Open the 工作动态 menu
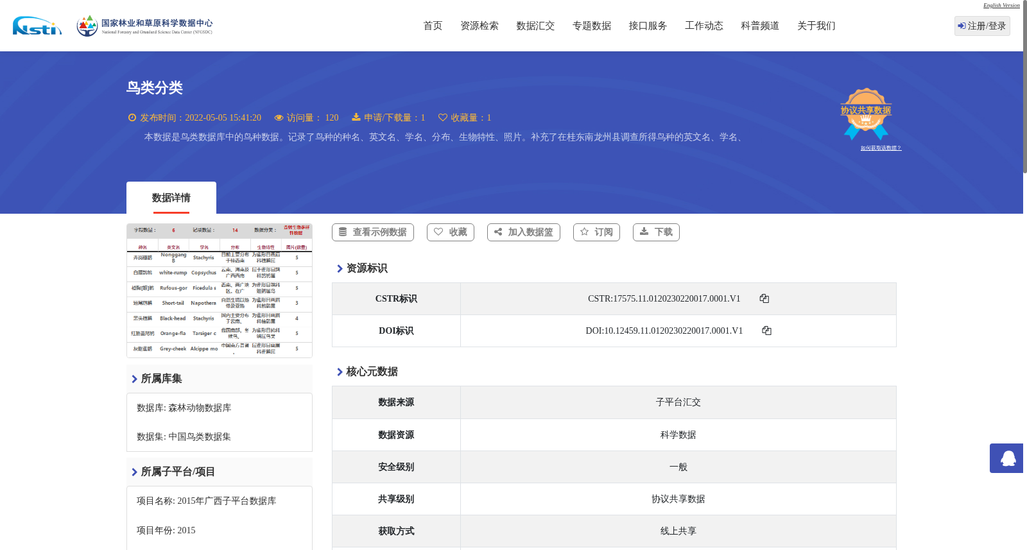The image size is (1027, 550). coord(704,26)
